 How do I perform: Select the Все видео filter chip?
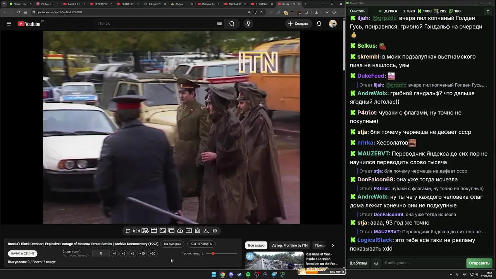pos(256,245)
